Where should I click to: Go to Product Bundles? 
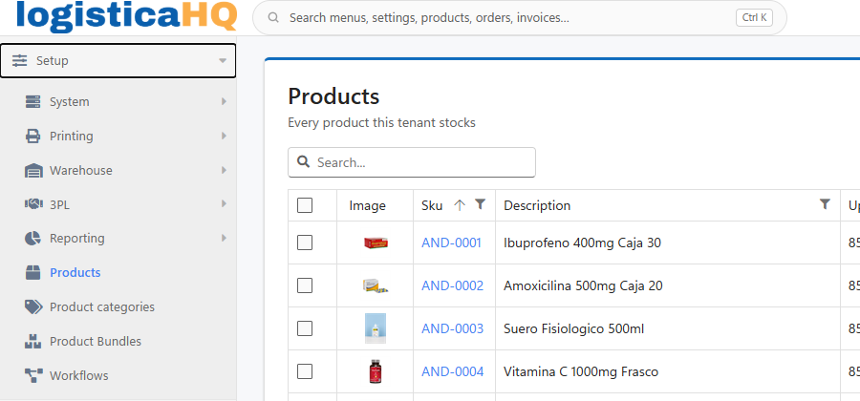(118, 341)
